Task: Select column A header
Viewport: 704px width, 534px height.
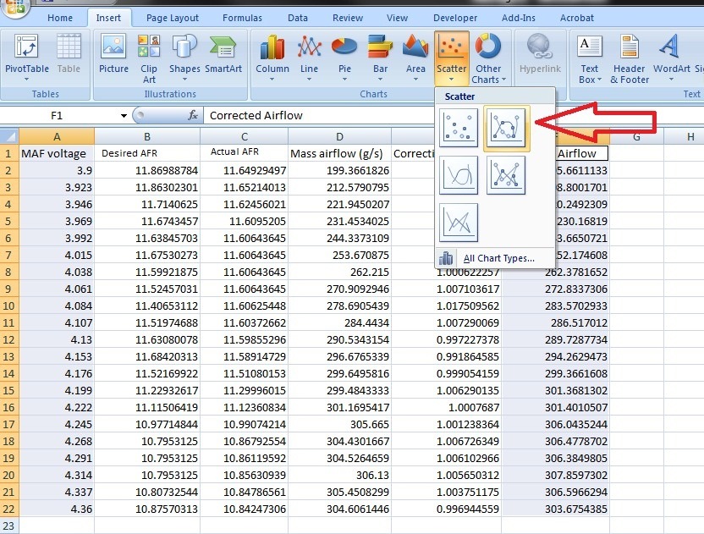Action: 57,136
